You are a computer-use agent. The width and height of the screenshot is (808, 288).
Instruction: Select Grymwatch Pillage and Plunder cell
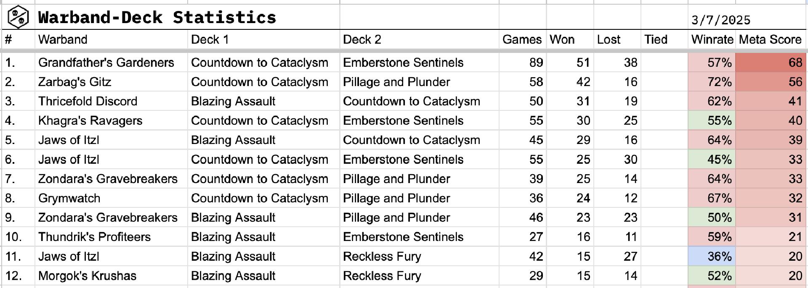click(419, 198)
